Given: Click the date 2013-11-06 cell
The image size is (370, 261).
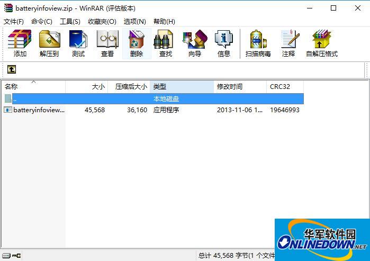Looking at the screenshot, I should point(239,110).
